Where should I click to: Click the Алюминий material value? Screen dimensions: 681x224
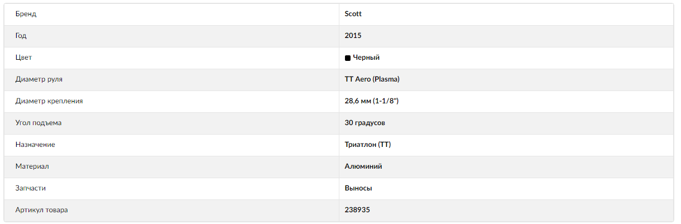click(x=363, y=166)
